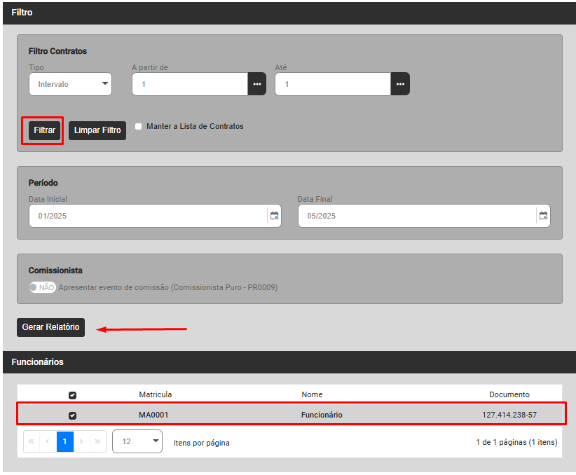
Task: Open the Tipo 'Intervalo' dropdown
Action: [x=70, y=84]
